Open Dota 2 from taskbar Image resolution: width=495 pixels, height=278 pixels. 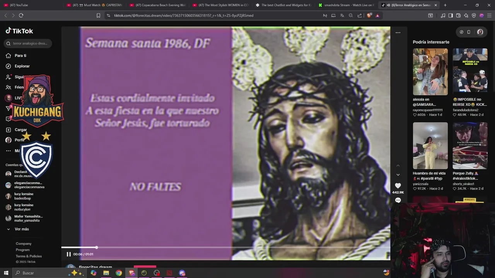coord(169,273)
